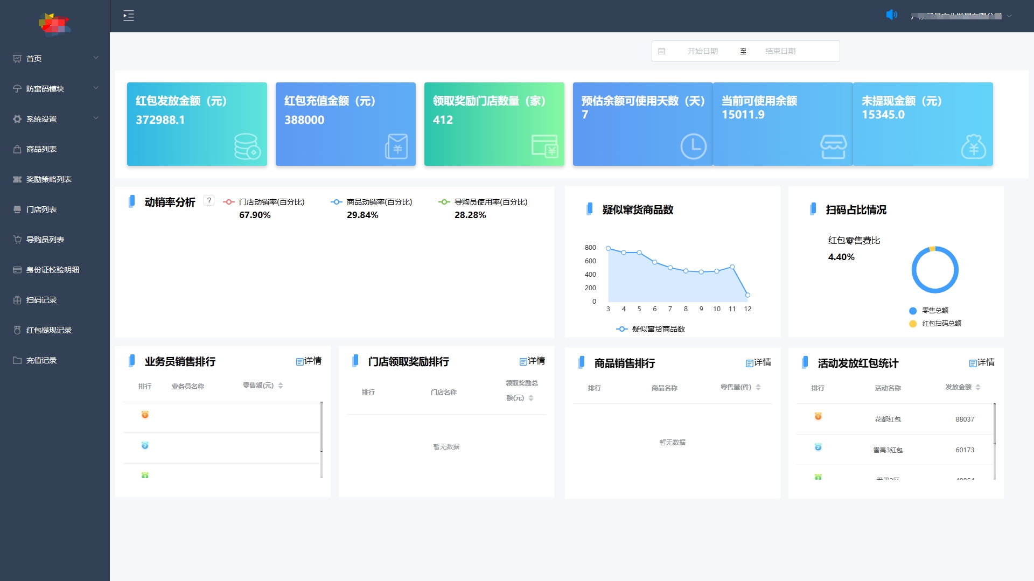Click the 系统设置 gear icon
This screenshot has width=1034, height=581.
pos(17,119)
